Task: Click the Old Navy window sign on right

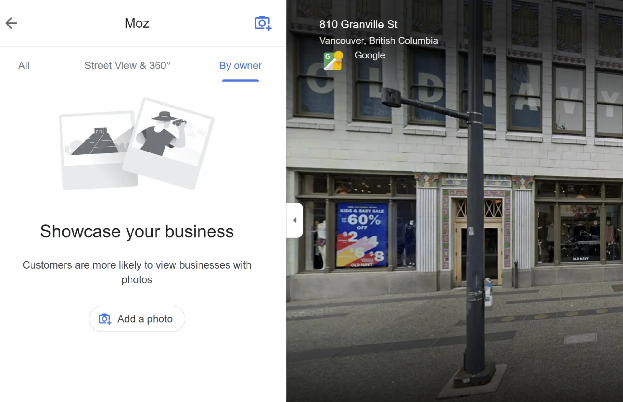Action: coord(580,259)
